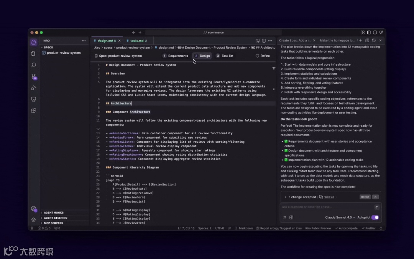Toggle Autocomplete in the status bar
Screen dimensions: 414x259
point(346,228)
